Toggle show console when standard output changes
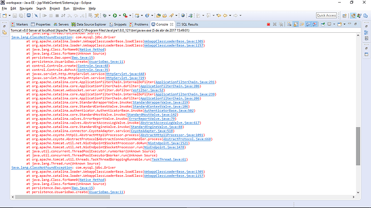371x208 pixels. pos(308,24)
